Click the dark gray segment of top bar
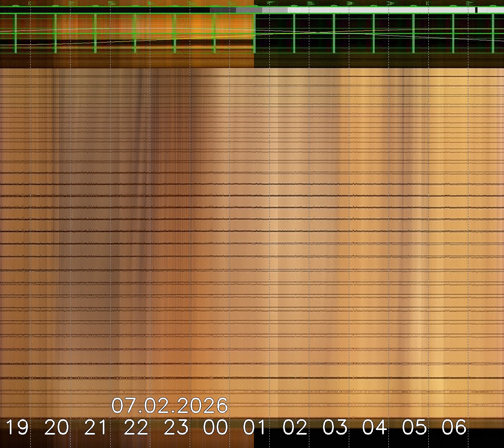 (223, 10)
